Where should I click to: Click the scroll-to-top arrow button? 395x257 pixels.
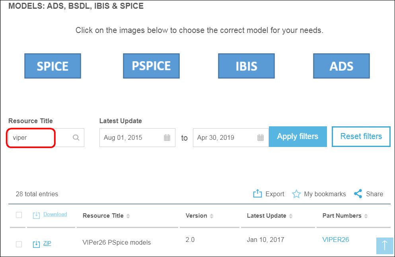(x=385, y=246)
